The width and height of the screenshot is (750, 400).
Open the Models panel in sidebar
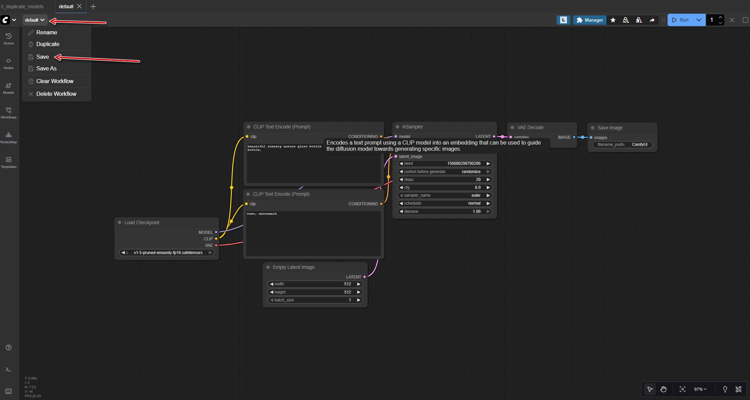(8, 88)
